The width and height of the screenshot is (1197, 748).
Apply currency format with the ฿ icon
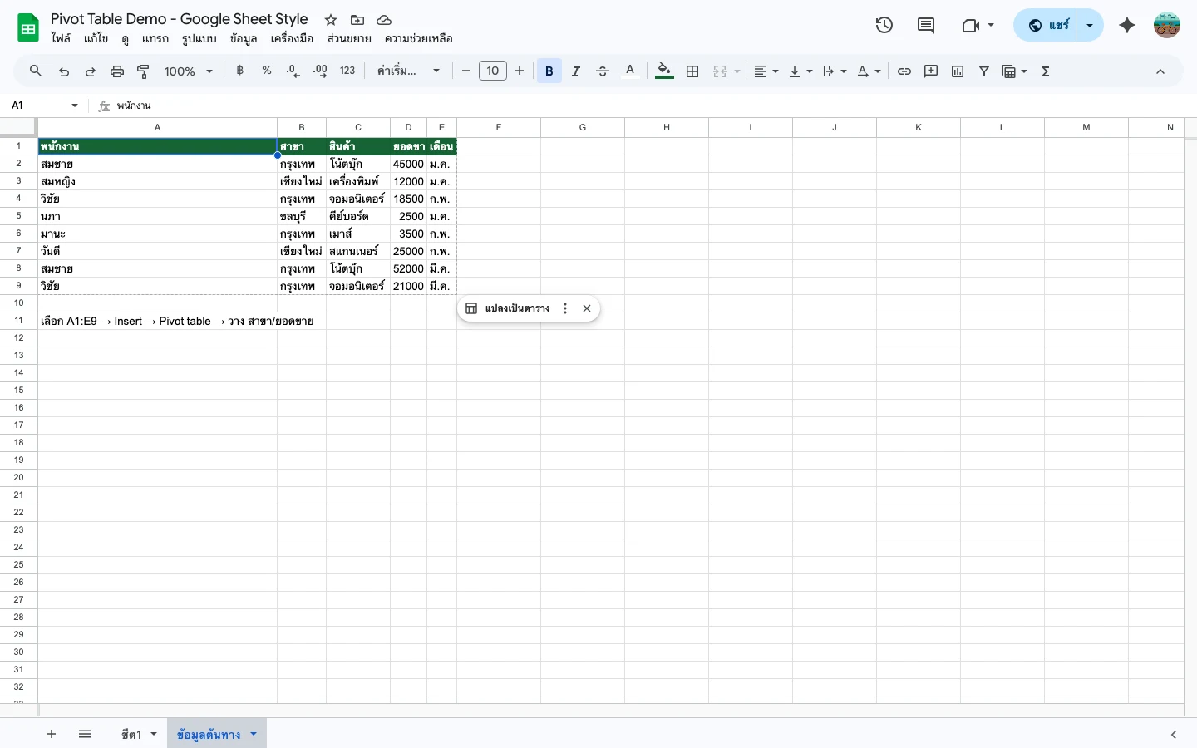pyautogui.click(x=239, y=71)
